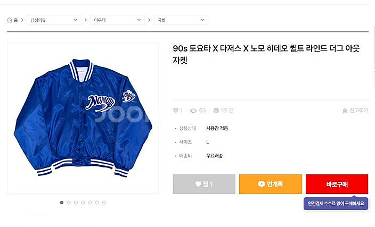Click the siren report icon
375x227 pixels.
point(345,111)
